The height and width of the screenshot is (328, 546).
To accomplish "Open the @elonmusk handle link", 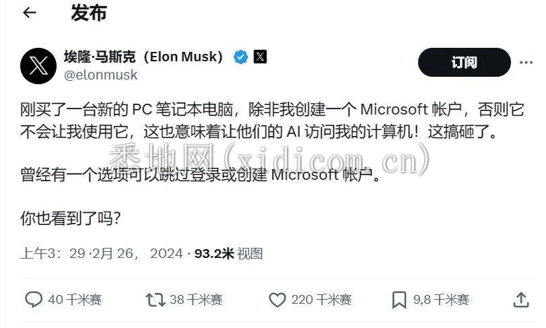I will [x=100, y=75].
